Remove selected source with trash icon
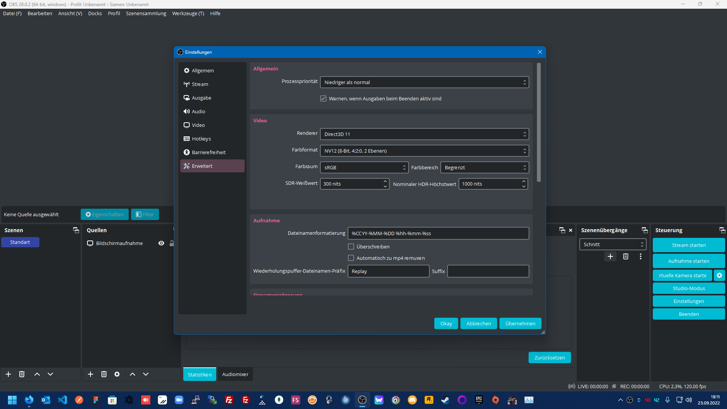Image resolution: width=727 pixels, height=409 pixels. coord(104,374)
